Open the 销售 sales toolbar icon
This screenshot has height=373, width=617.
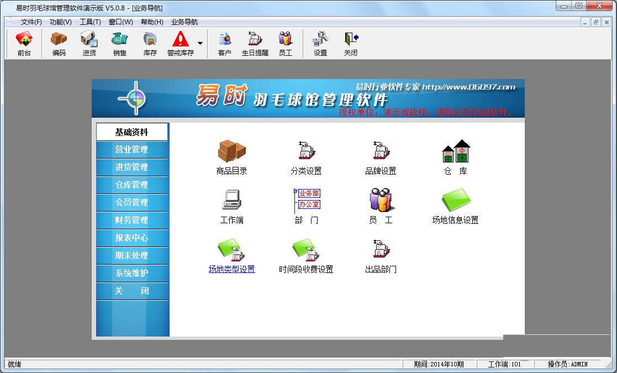119,43
